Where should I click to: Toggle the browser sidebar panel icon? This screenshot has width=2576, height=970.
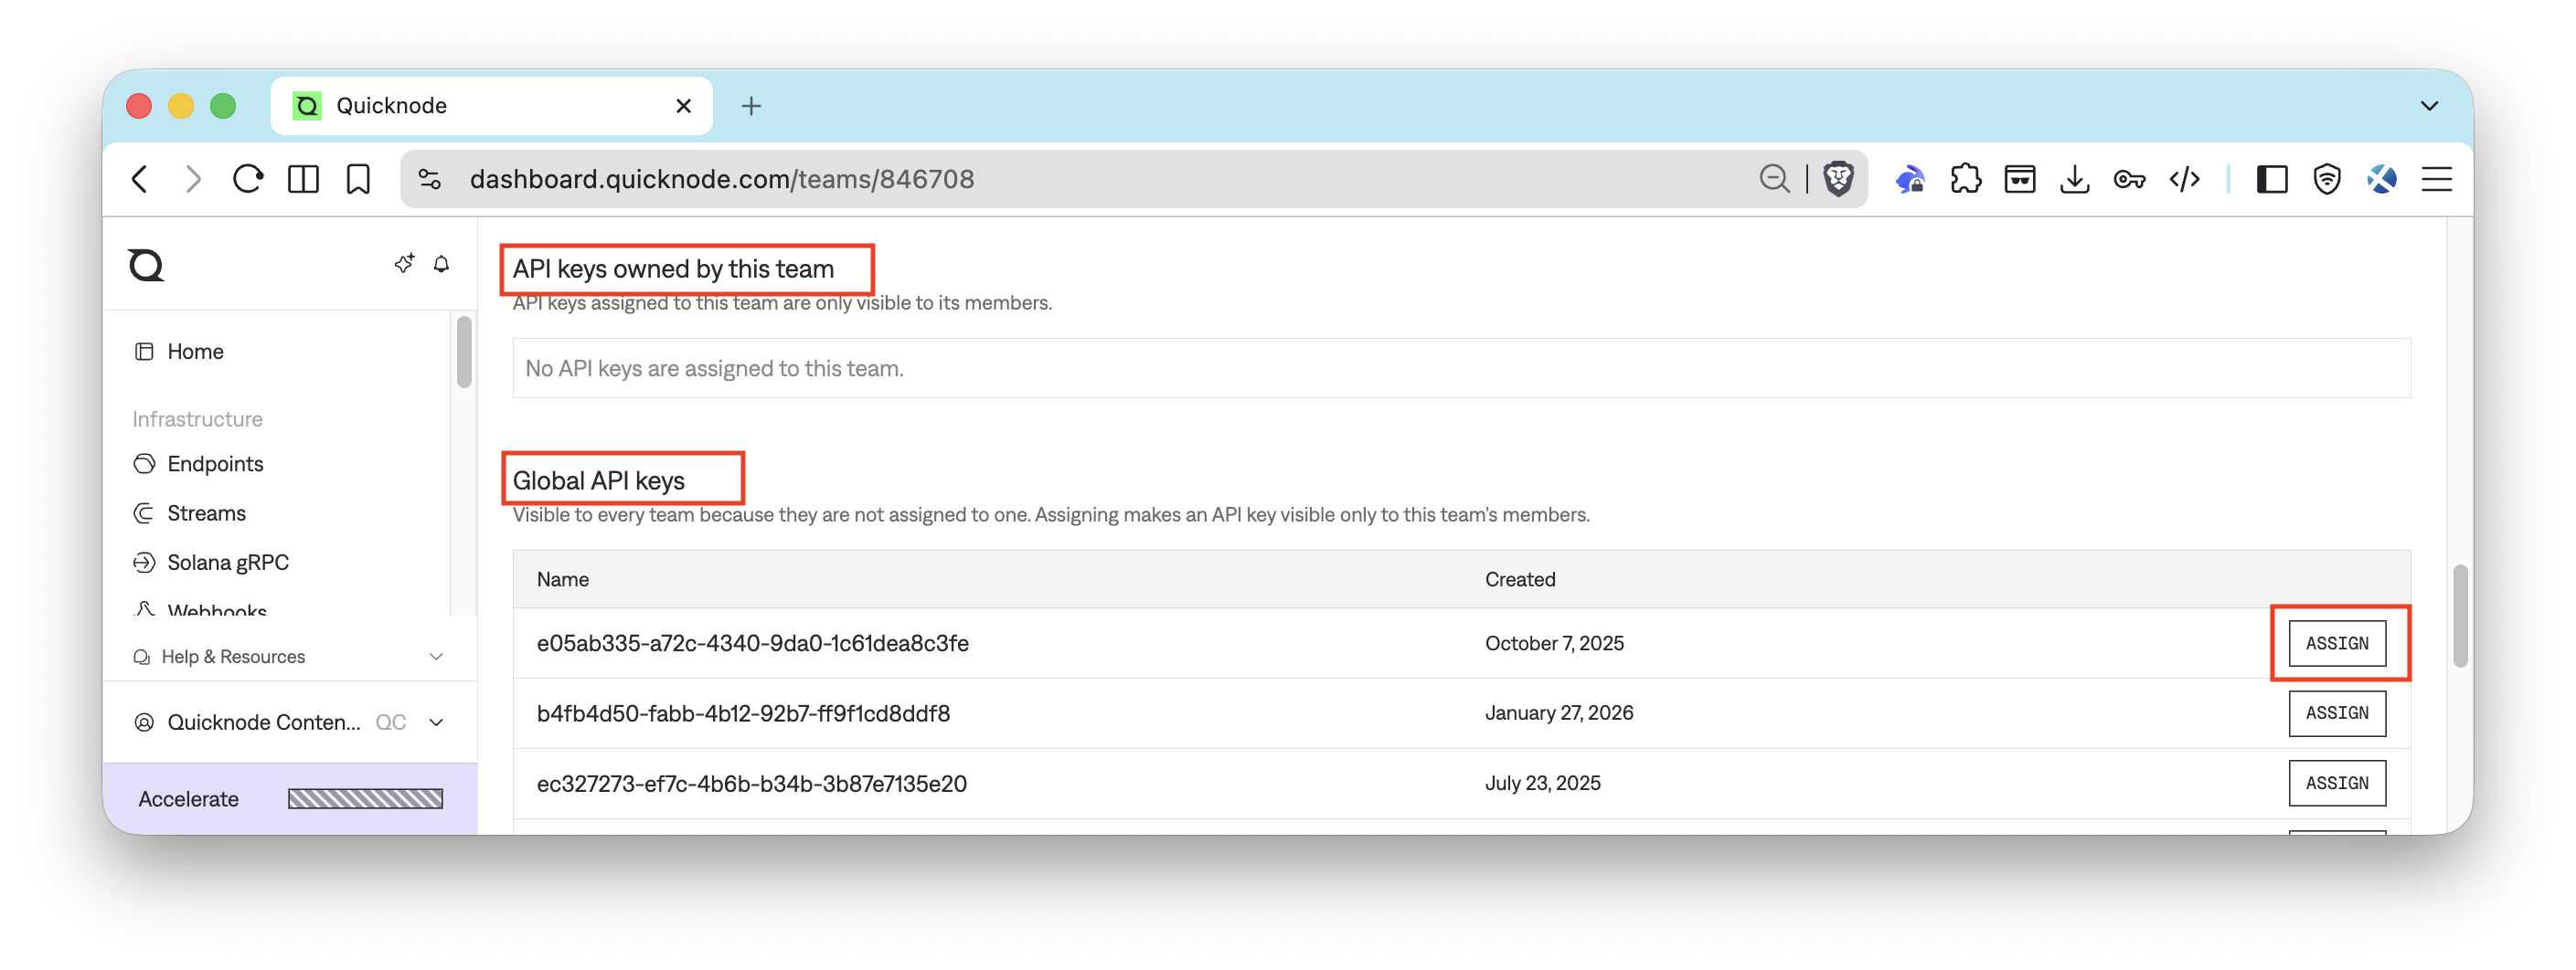pos(2272,179)
